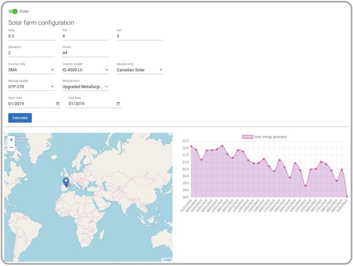This screenshot has height=266, width=353.
Task: Open the Start date calendar icon
Action: (58, 104)
